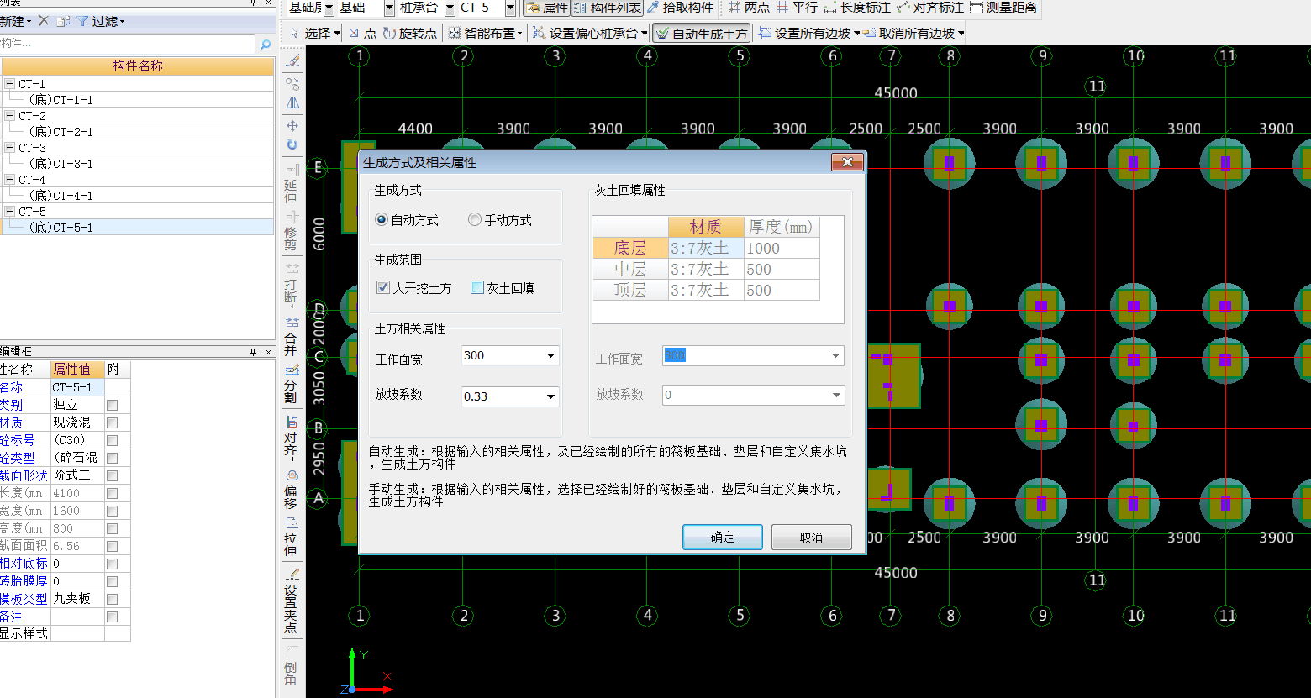Click the component search input field
This screenshot has width=1311, height=698.
128,44
